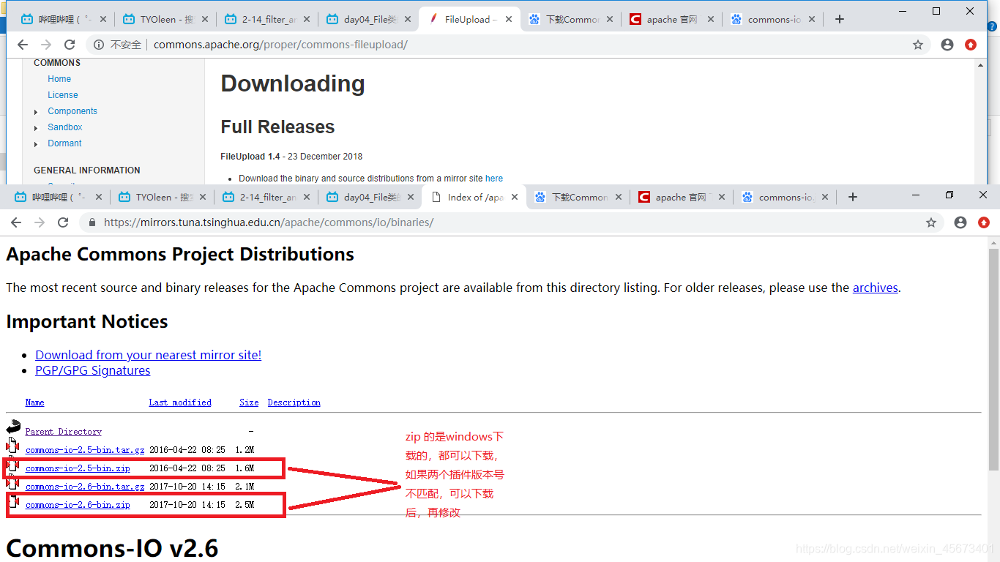
Task: Select 下载Common tab in front window
Action: (578, 197)
